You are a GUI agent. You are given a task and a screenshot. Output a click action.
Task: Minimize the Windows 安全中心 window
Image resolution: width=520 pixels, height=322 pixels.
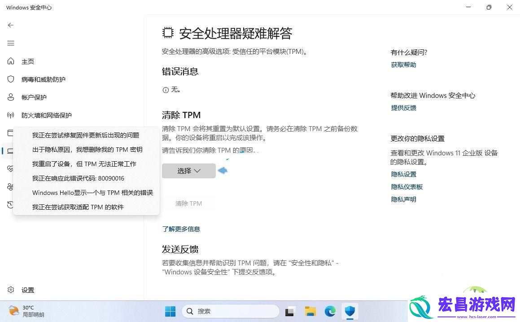point(468,7)
